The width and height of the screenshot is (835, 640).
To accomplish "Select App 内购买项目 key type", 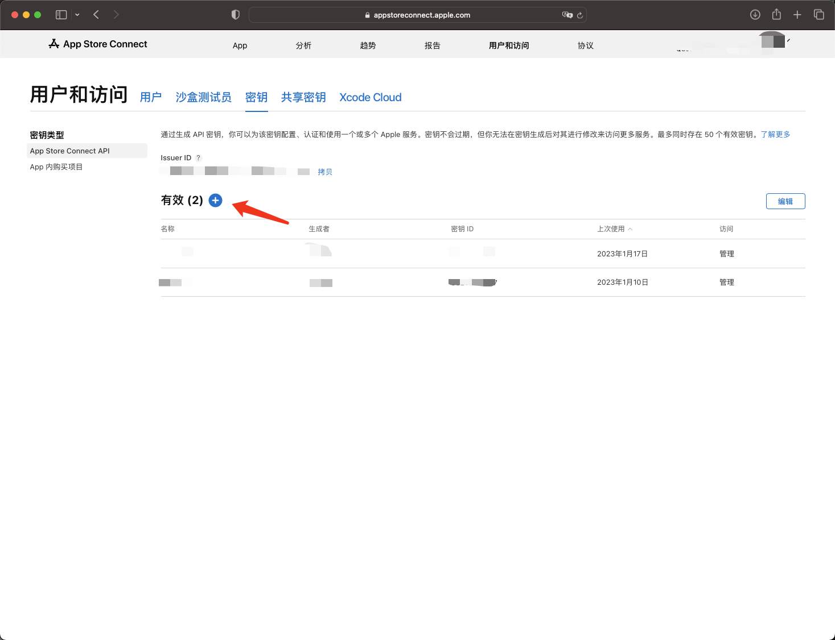I will coord(56,167).
